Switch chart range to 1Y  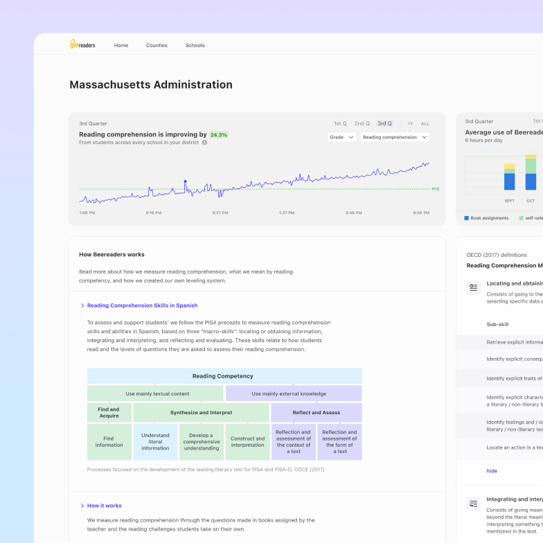[x=410, y=124]
